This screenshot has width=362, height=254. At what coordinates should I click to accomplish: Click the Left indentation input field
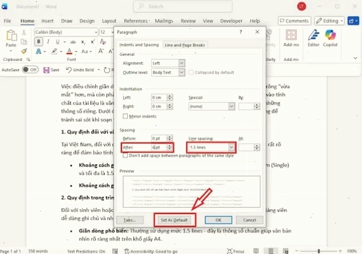(x=159, y=97)
